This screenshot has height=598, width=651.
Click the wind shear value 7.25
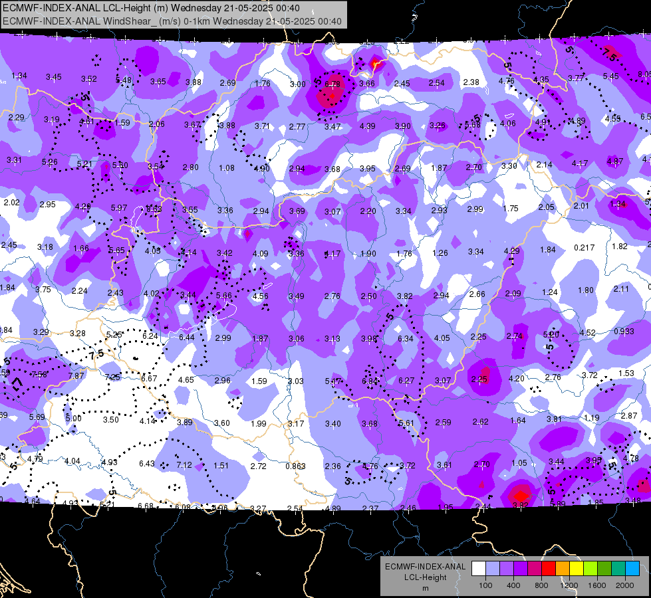tap(112, 377)
